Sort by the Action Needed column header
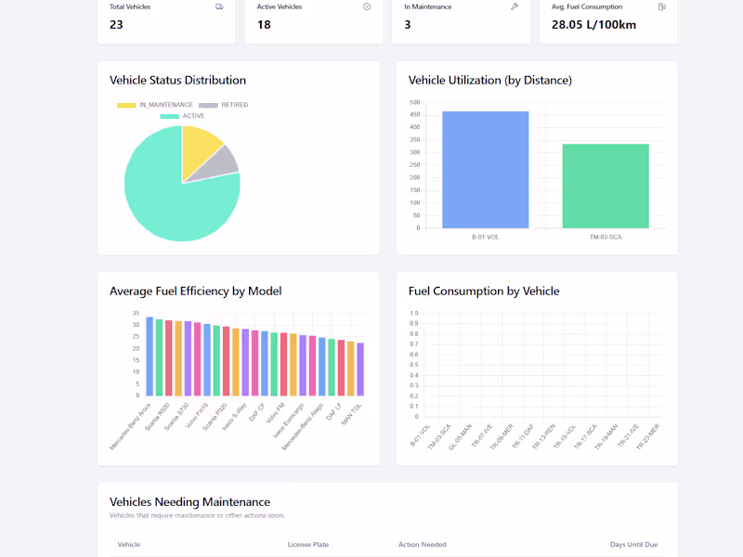Viewport: 743px width, 557px height. pos(423,545)
